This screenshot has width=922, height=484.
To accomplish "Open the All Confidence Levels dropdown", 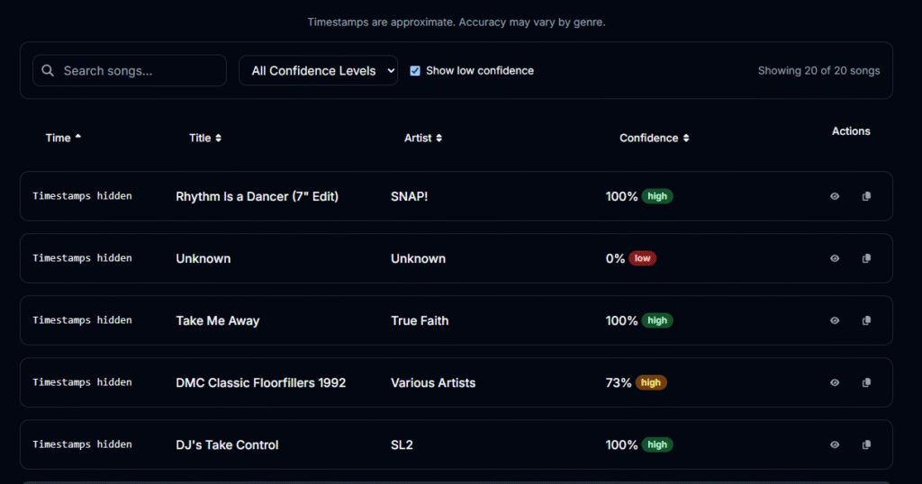I will [x=318, y=71].
